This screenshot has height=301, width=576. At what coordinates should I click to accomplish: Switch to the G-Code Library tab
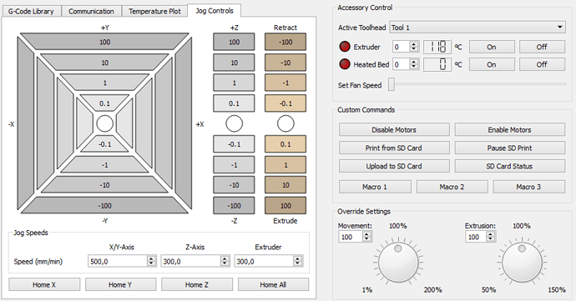pyautogui.click(x=31, y=12)
